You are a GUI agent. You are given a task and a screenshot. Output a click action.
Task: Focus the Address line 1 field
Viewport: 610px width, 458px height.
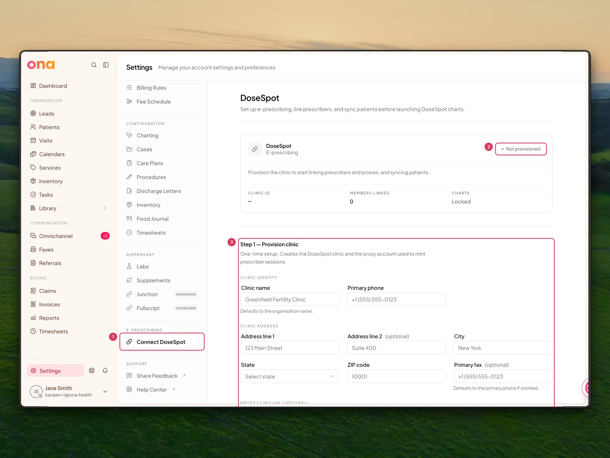coord(290,348)
